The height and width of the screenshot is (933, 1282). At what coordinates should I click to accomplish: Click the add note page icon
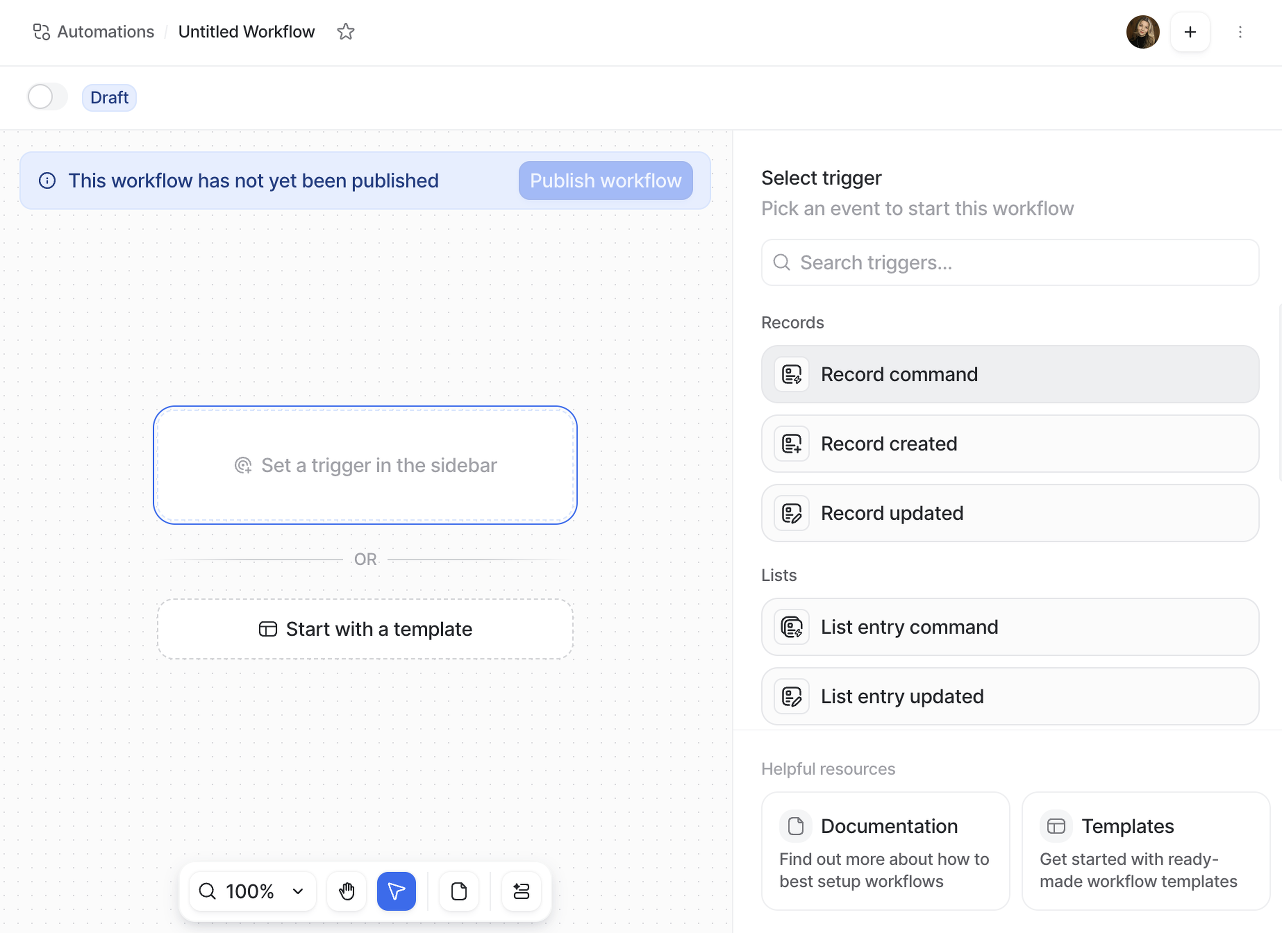(x=458, y=891)
